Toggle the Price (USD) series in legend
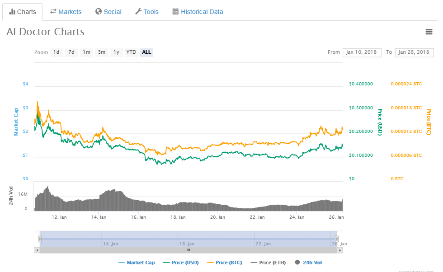The height and width of the screenshot is (272, 443). [181, 263]
